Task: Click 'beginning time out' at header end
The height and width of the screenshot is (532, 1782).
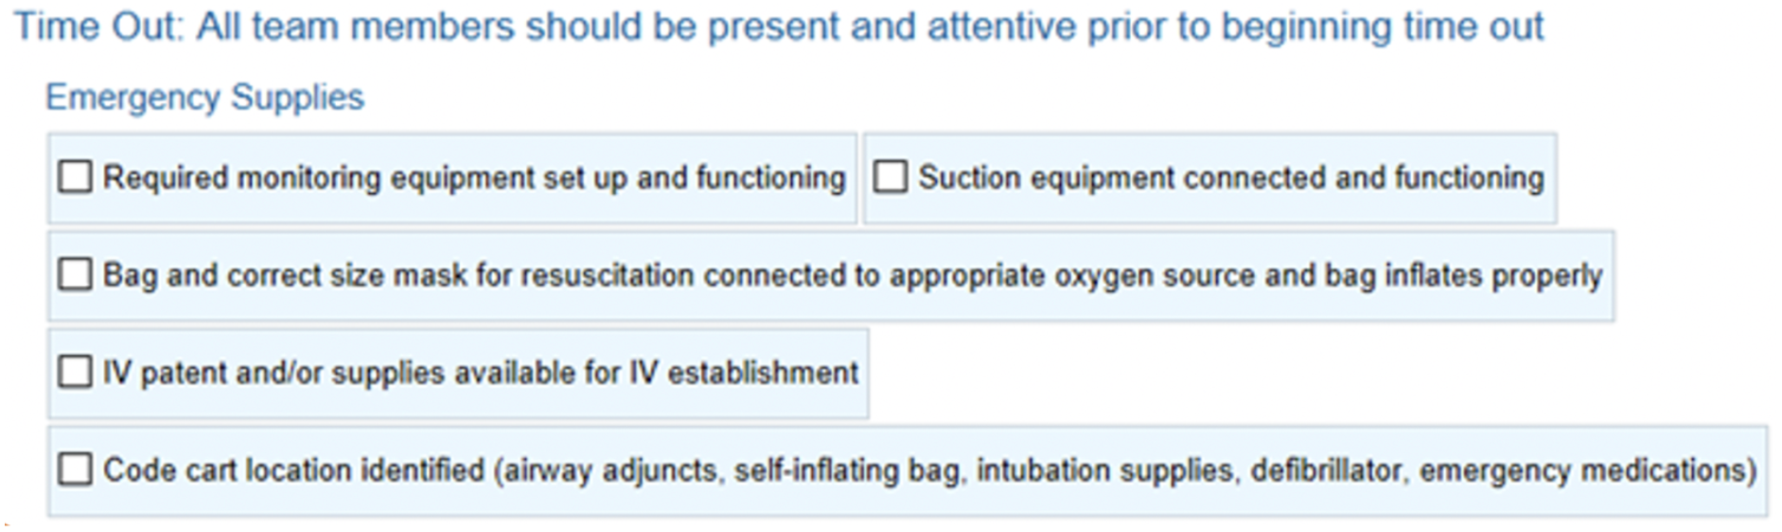Action: coord(1383,27)
